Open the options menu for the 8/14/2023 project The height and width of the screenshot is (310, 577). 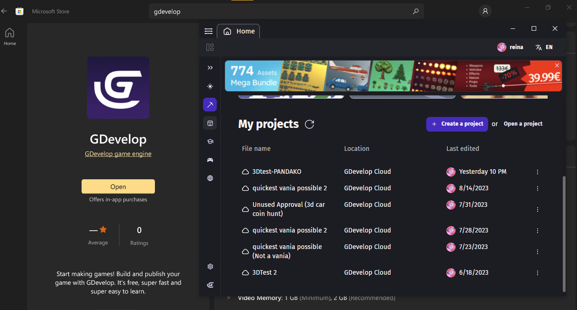pyautogui.click(x=538, y=188)
